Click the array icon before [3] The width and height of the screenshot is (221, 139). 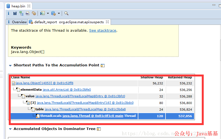click(x=28, y=103)
